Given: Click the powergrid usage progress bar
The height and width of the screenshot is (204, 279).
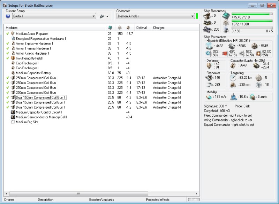Looking at the screenshot, I should 252,21.
